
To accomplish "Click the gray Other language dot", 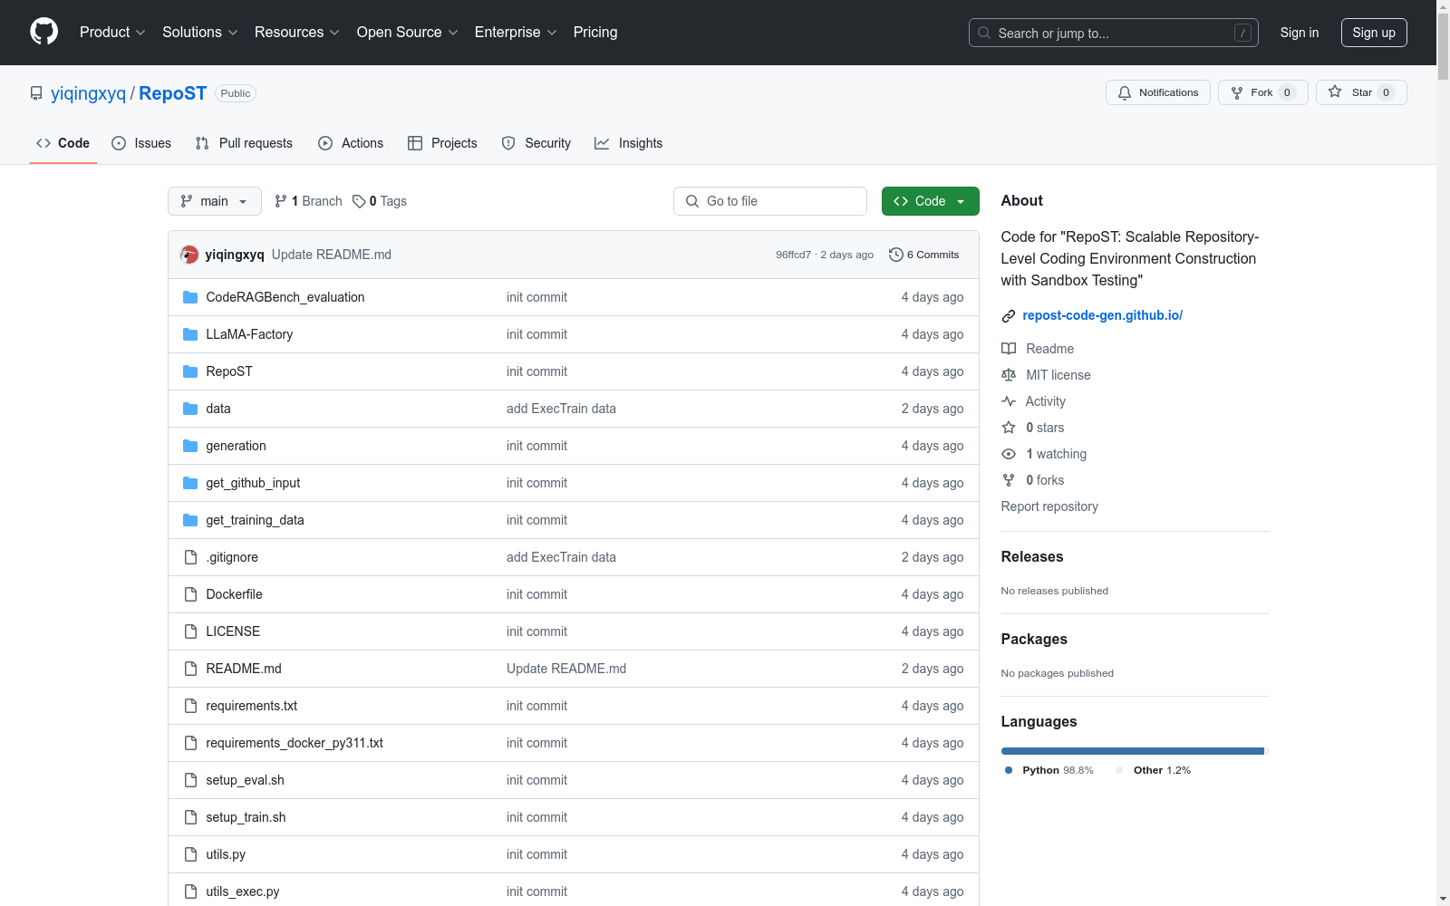I will (x=1119, y=770).
